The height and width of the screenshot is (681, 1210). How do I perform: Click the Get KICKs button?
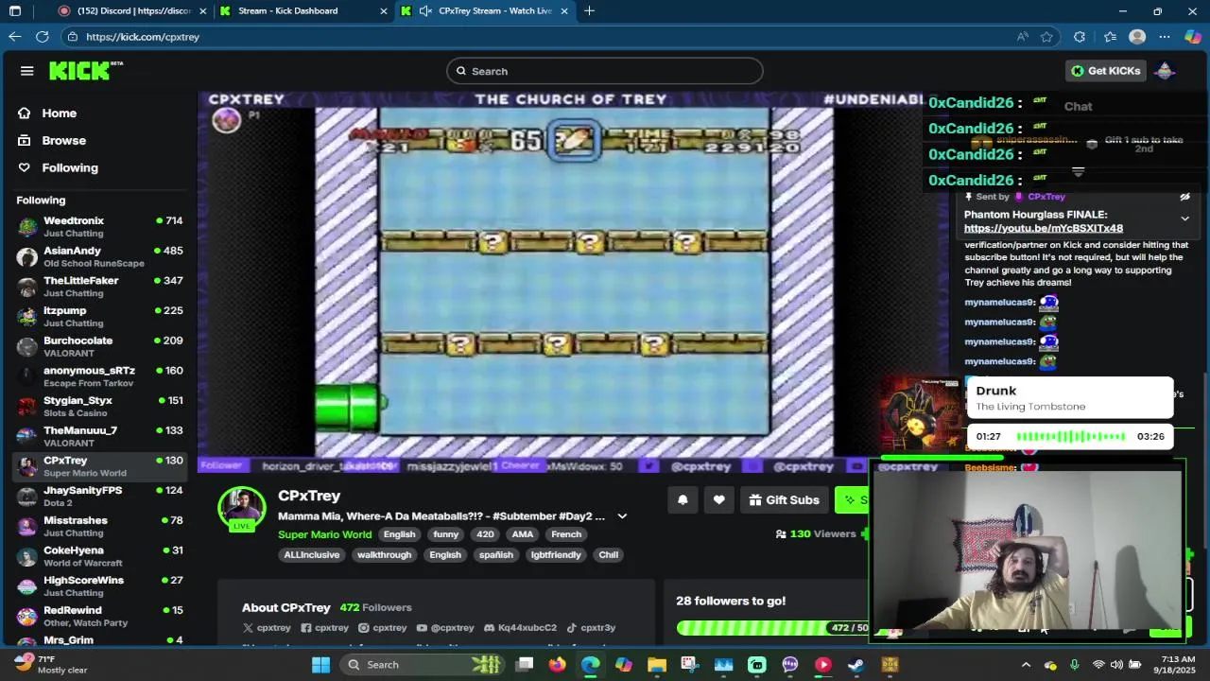(1105, 71)
